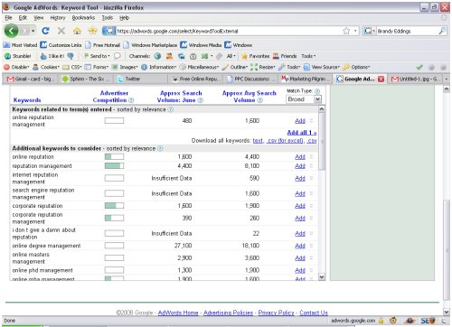452x327 pixels.
Task: Click the bookmark star in address bar
Action: pos(346,31)
